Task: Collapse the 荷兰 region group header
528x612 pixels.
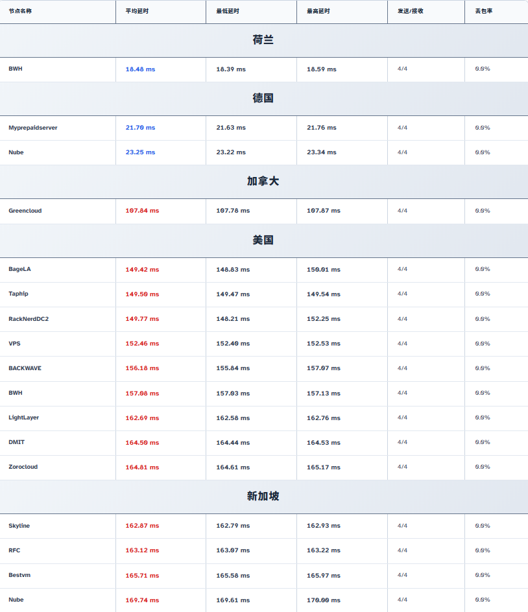Action: [263, 40]
